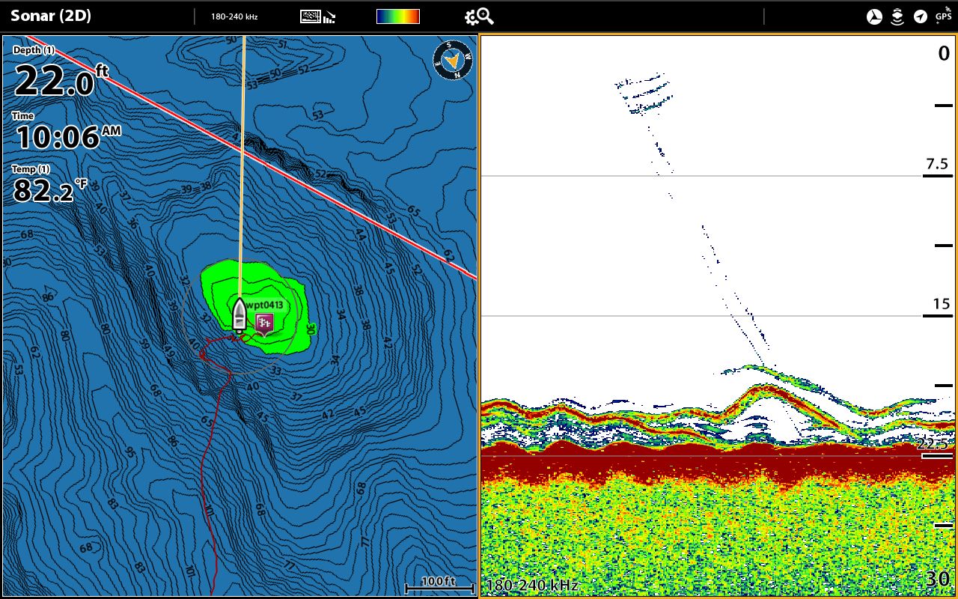The width and height of the screenshot is (958, 599).
Task: Open the Sonar (2D) view title menu
Action: [x=51, y=16]
